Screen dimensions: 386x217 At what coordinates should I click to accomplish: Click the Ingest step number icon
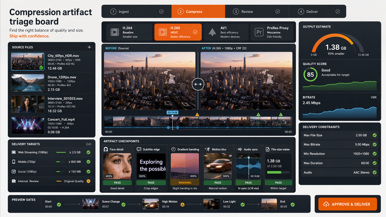pos(113,12)
